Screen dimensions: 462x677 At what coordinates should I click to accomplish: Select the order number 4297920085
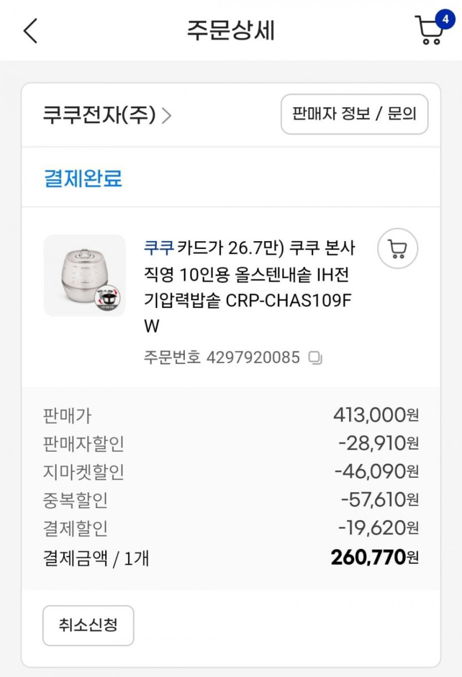point(253,358)
